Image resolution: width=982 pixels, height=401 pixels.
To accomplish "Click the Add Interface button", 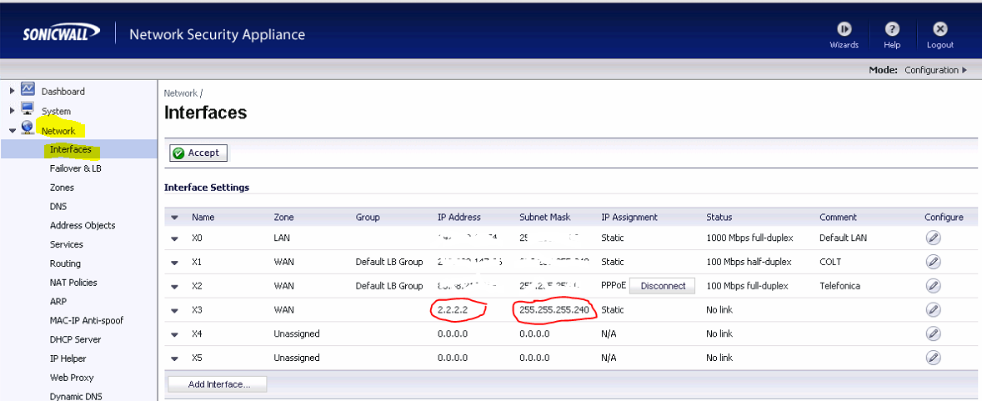I will (x=218, y=384).
